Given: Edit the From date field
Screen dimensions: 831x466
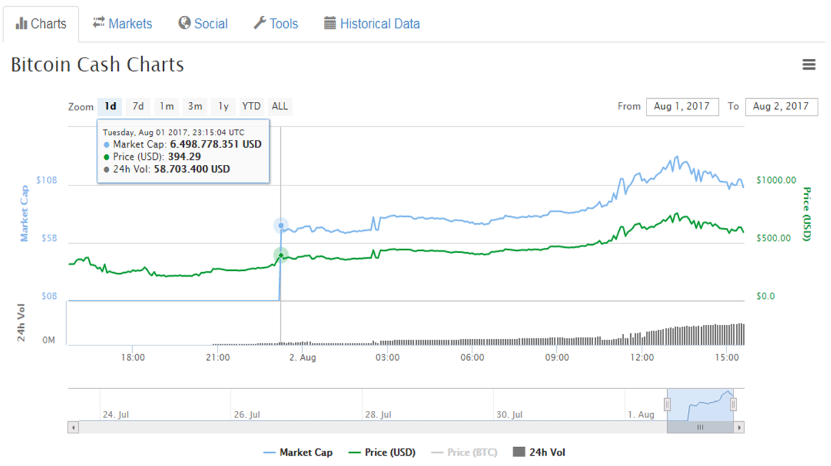Looking at the screenshot, I should click(682, 107).
